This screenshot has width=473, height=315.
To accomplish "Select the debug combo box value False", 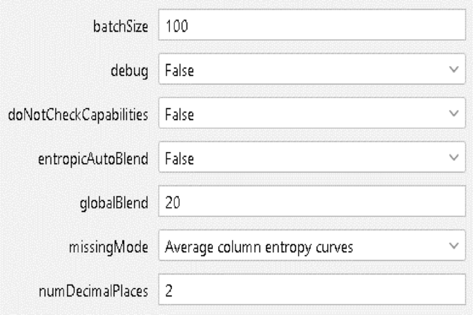I will click(179, 70).
